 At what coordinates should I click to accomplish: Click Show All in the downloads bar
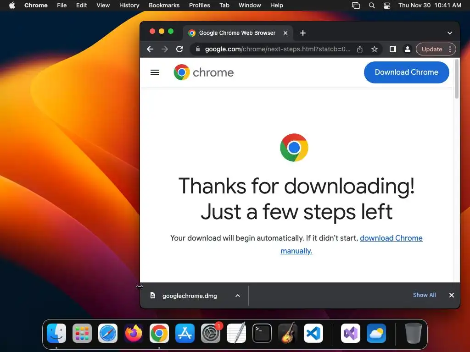425,295
